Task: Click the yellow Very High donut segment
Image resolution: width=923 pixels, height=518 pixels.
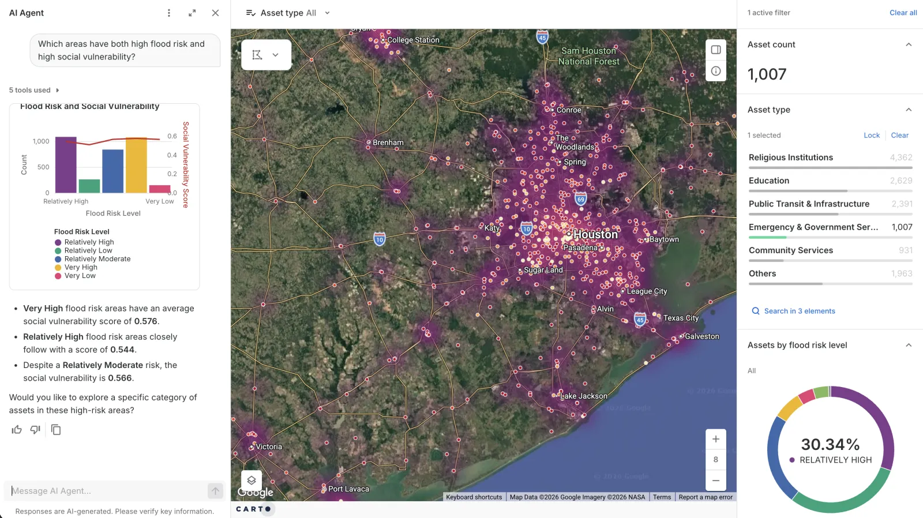Action: (789, 407)
